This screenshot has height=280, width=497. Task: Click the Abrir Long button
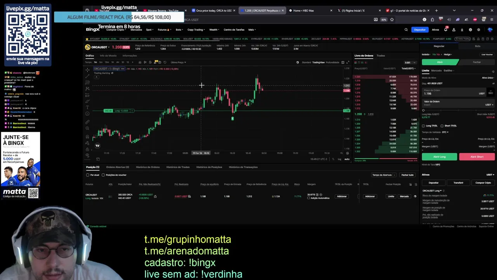click(440, 157)
